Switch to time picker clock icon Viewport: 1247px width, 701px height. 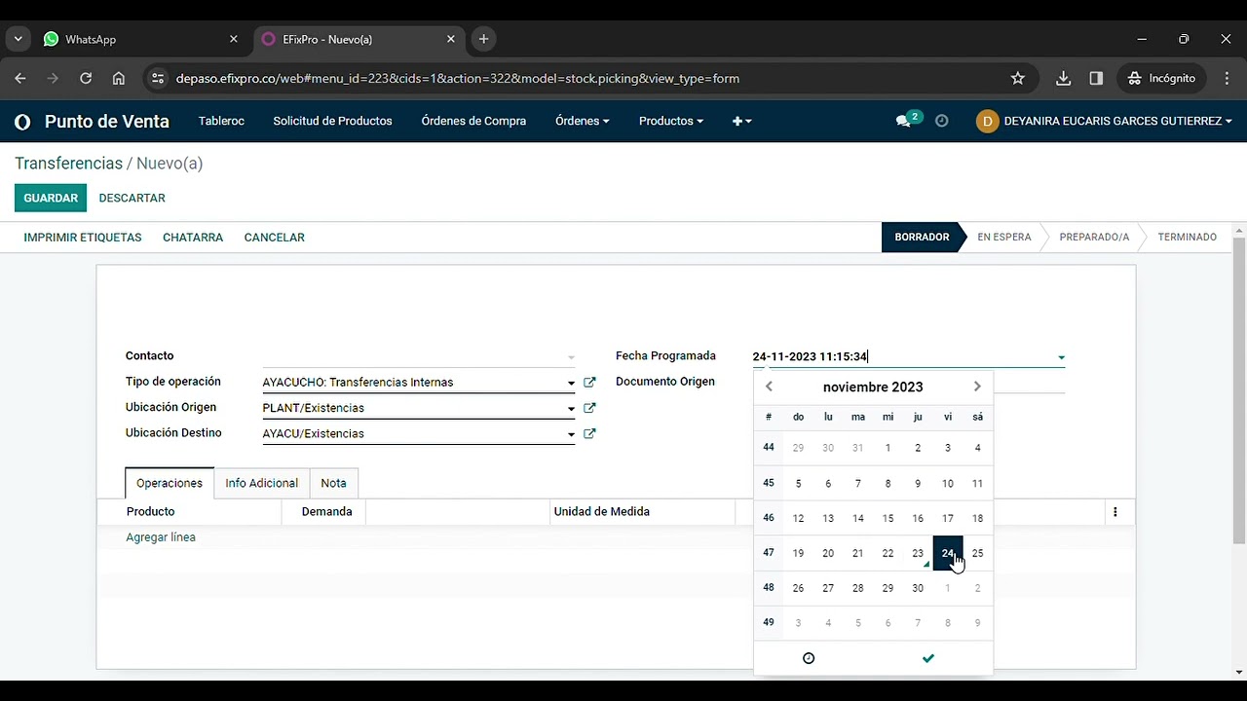pyautogui.click(x=809, y=658)
